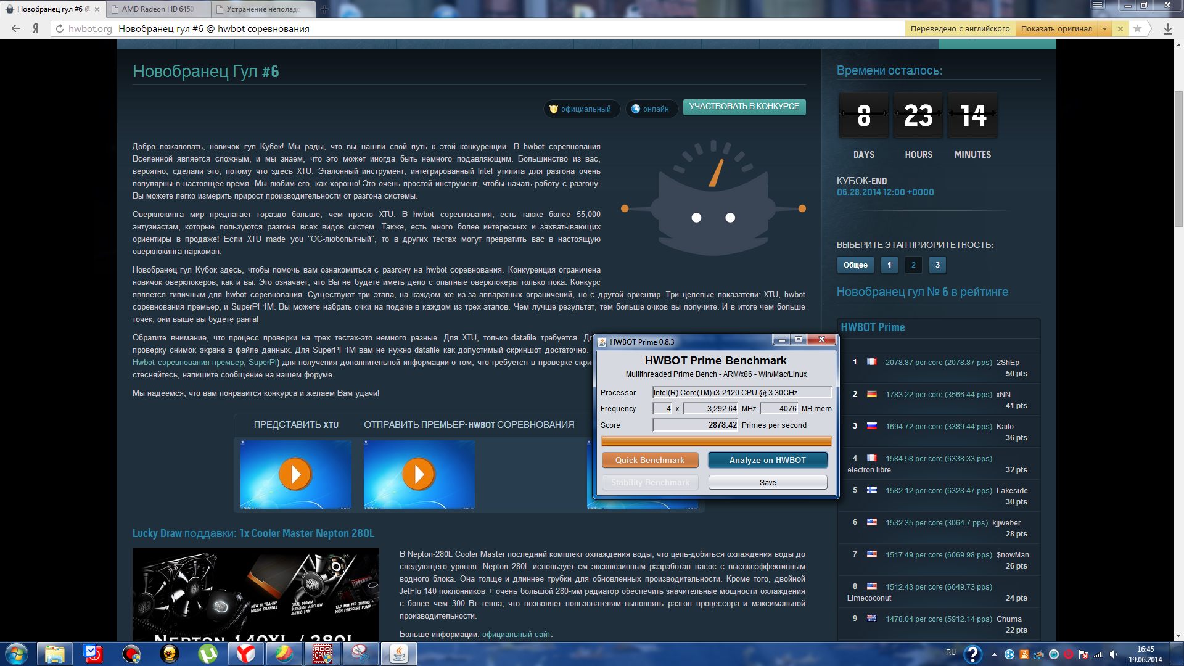Bookmark the page with the star icon
Viewport: 1184px width, 666px height.
coord(1138,28)
